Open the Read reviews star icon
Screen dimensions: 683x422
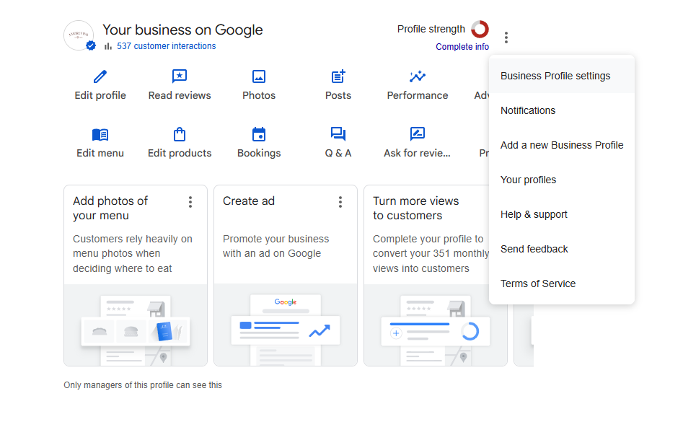(180, 76)
